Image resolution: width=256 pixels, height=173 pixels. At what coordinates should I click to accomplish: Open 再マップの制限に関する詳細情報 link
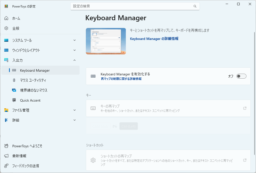pos(121,79)
